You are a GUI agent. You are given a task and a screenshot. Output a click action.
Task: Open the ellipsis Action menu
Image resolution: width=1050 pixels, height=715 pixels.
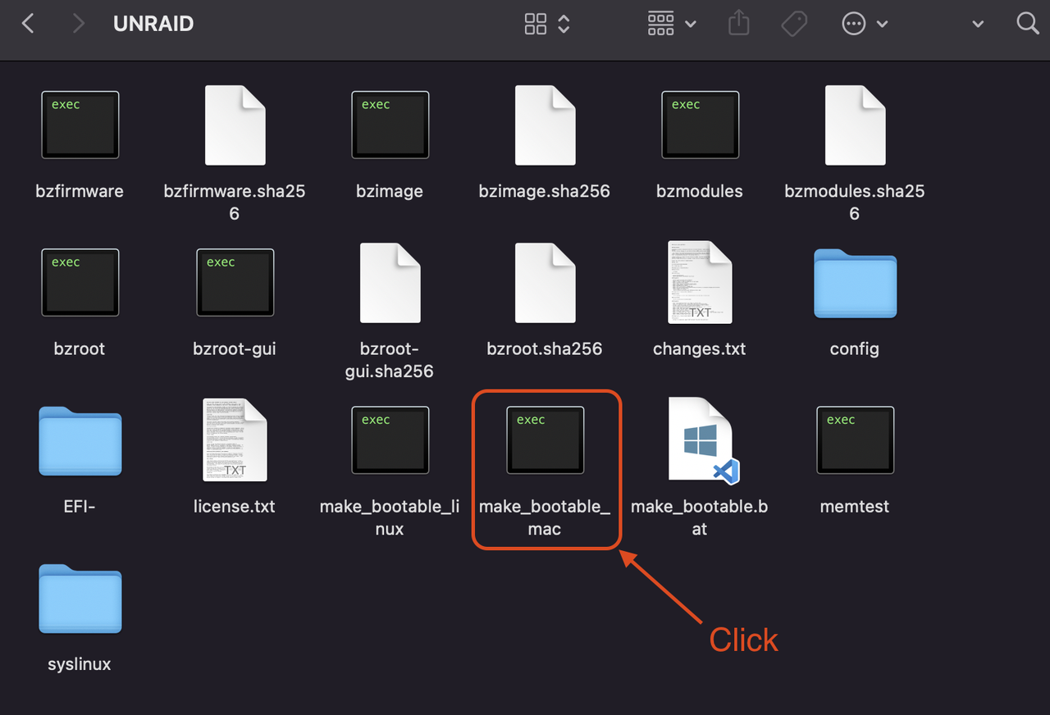864,24
